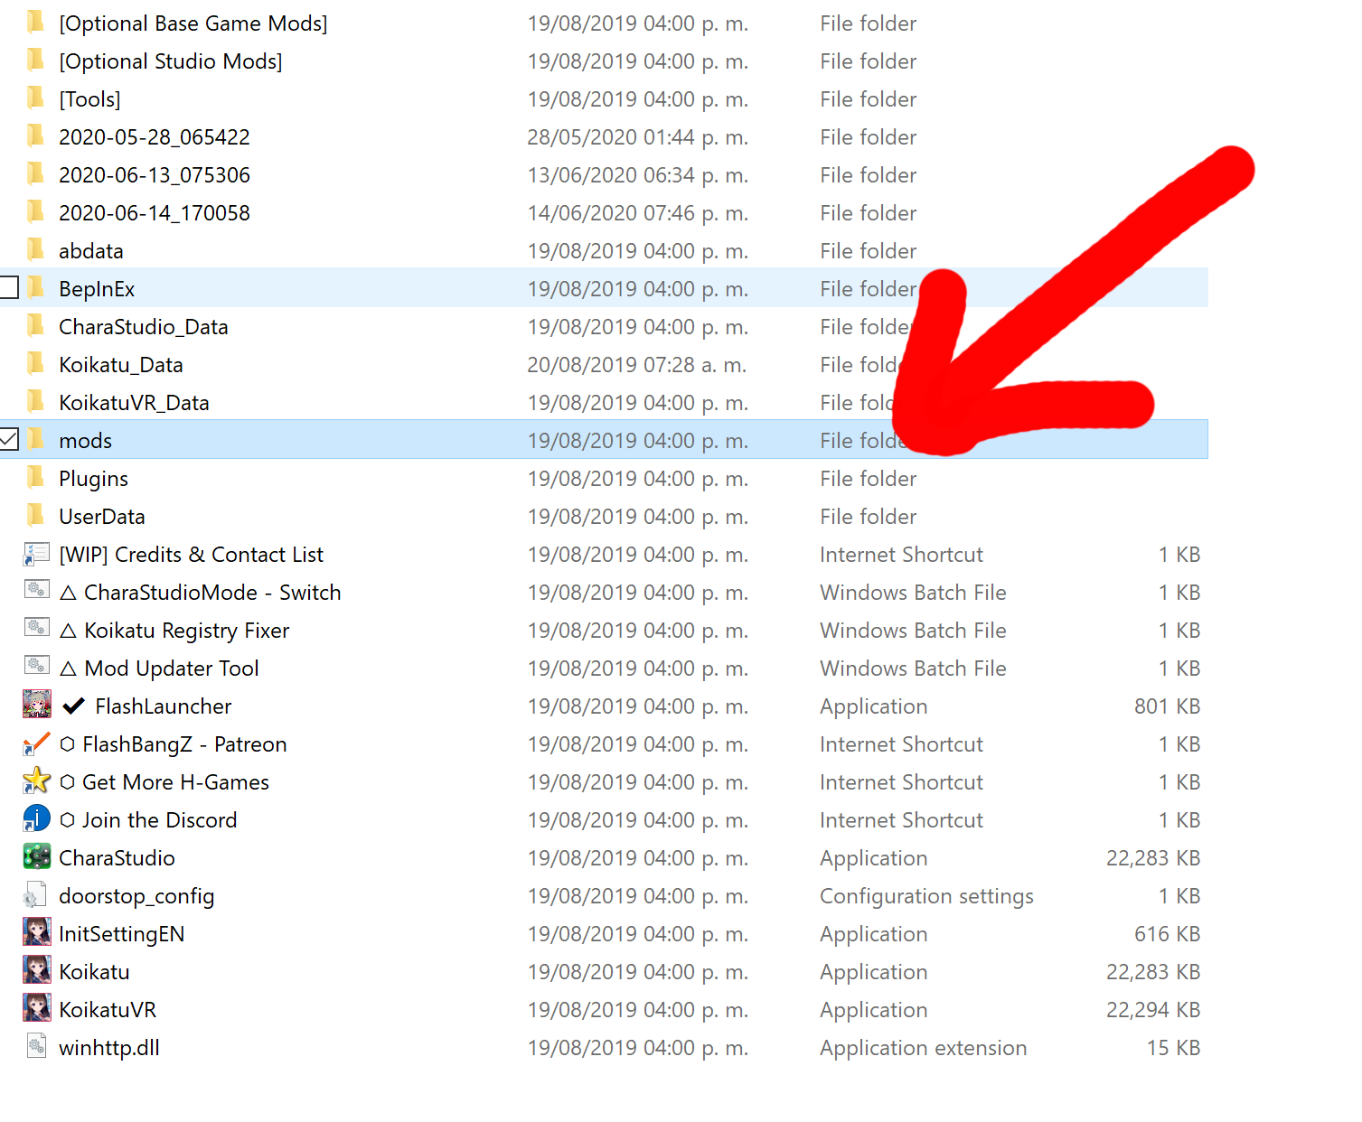Click the date "28/05/2020 01:44 p. m."
The image size is (1362, 1122).
[638, 137]
